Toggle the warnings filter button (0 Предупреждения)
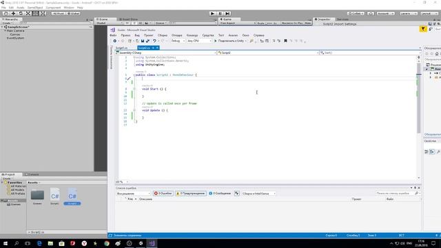This screenshot has width=441, height=248. coord(191,194)
